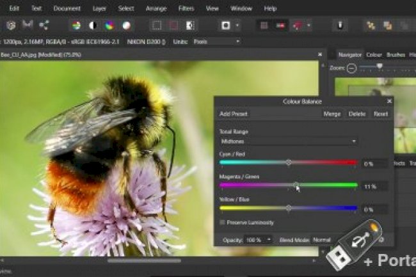Enable the Preserve Luminosity checkbox
The width and height of the screenshot is (416, 277).
pyautogui.click(x=223, y=222)
